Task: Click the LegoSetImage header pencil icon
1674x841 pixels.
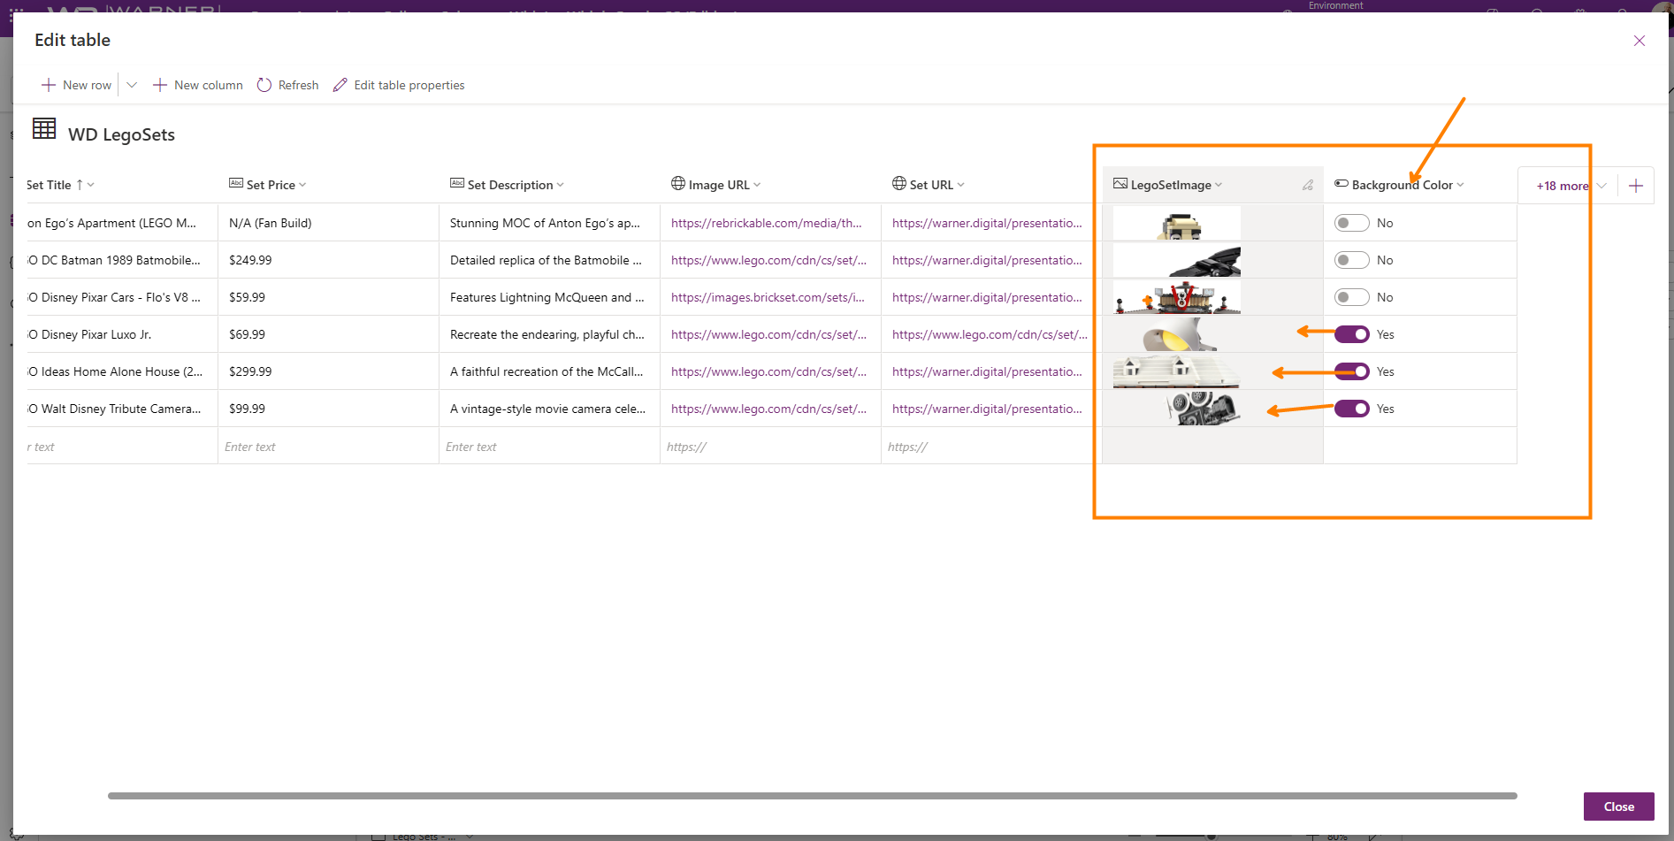Action: (1308, 185)
